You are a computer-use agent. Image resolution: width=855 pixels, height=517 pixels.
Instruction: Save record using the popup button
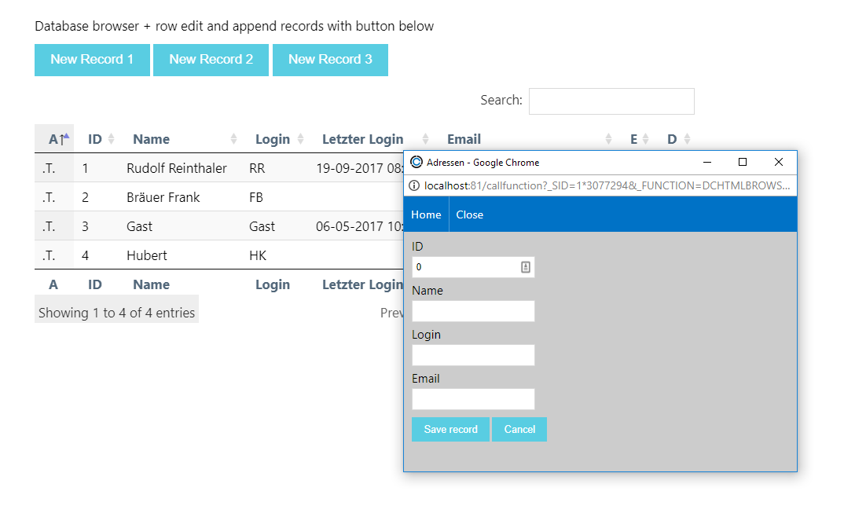pos(450,429)
